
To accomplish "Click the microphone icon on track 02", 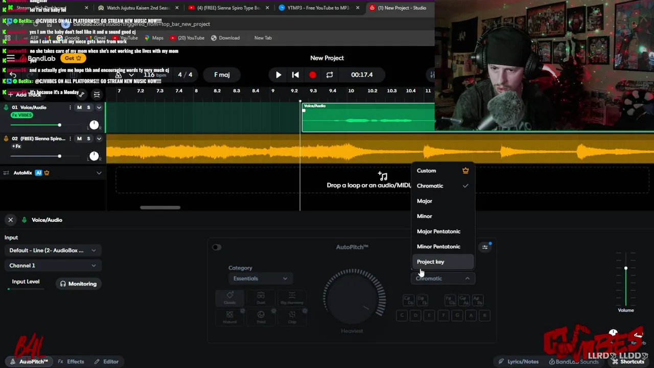I will click(6, 139).
